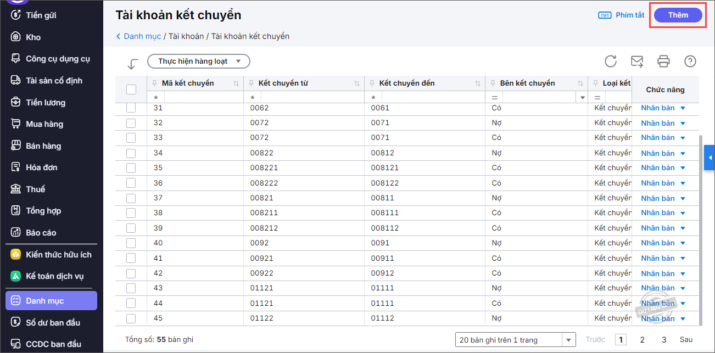Open the Công cụ dụng cụ icon
Screen dimensions: 715x353
tap(16, 59)
